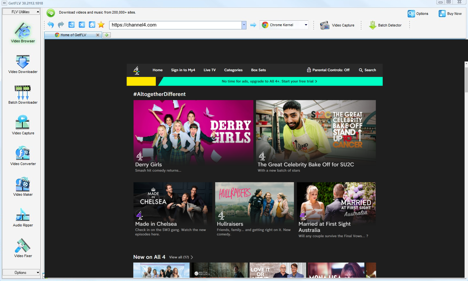Open Live TV on Channel 4
Screen dimensions: 468x281
(210, 70)
